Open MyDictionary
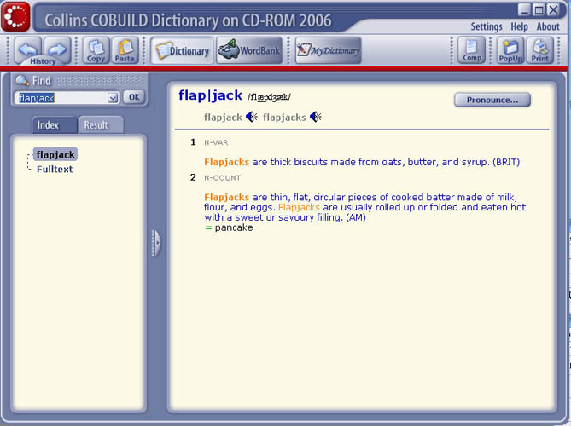 click(x=328, y=50)
